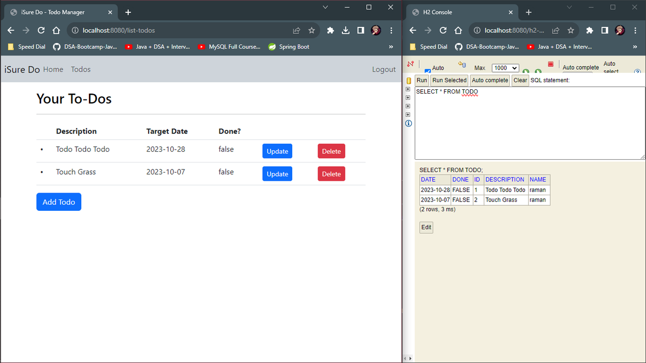Expand the last plus node in left sidebar

[x=408, y=115]
